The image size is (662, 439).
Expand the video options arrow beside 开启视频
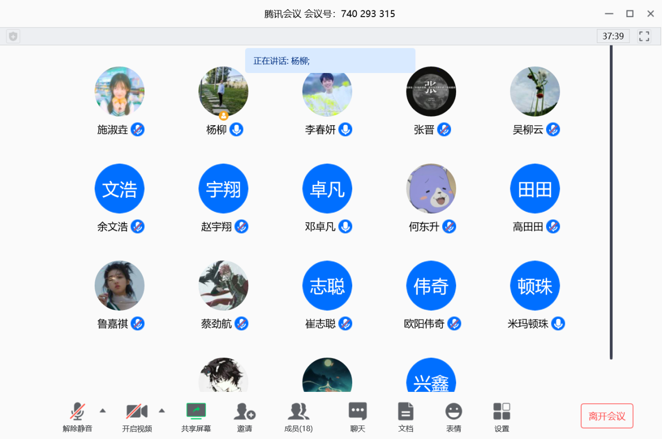coord(161,411)
